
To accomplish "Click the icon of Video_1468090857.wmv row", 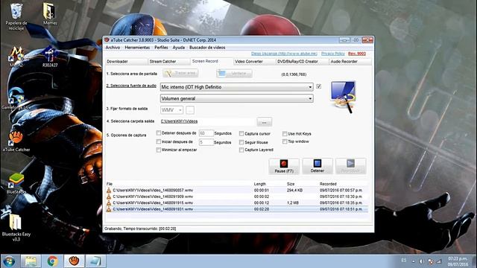I will [109, 191].
